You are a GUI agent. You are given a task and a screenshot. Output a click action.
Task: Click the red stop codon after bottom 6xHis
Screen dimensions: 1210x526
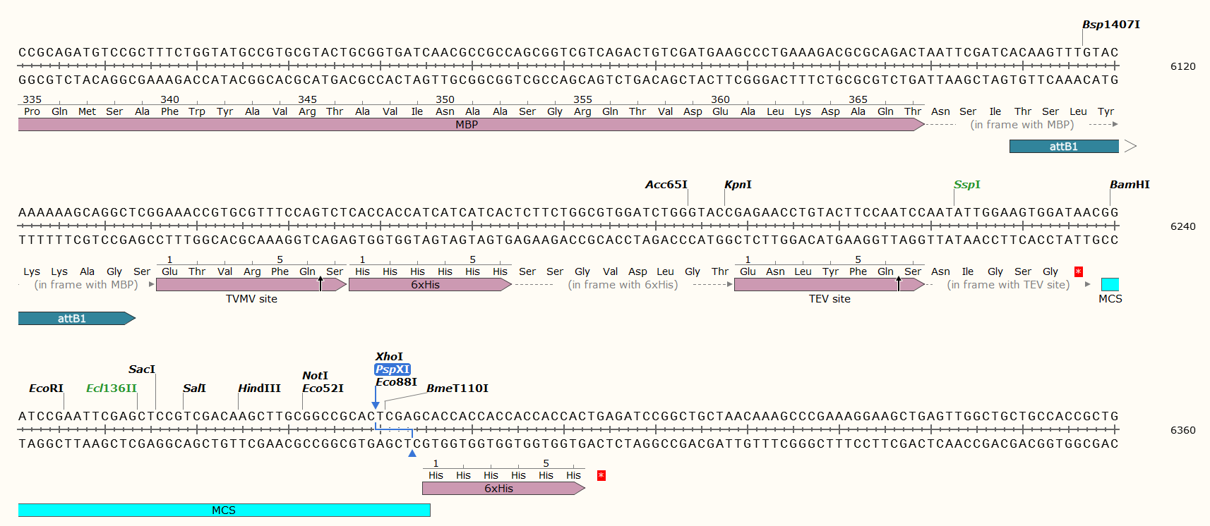pyautogui.click(x=601, y=475)
